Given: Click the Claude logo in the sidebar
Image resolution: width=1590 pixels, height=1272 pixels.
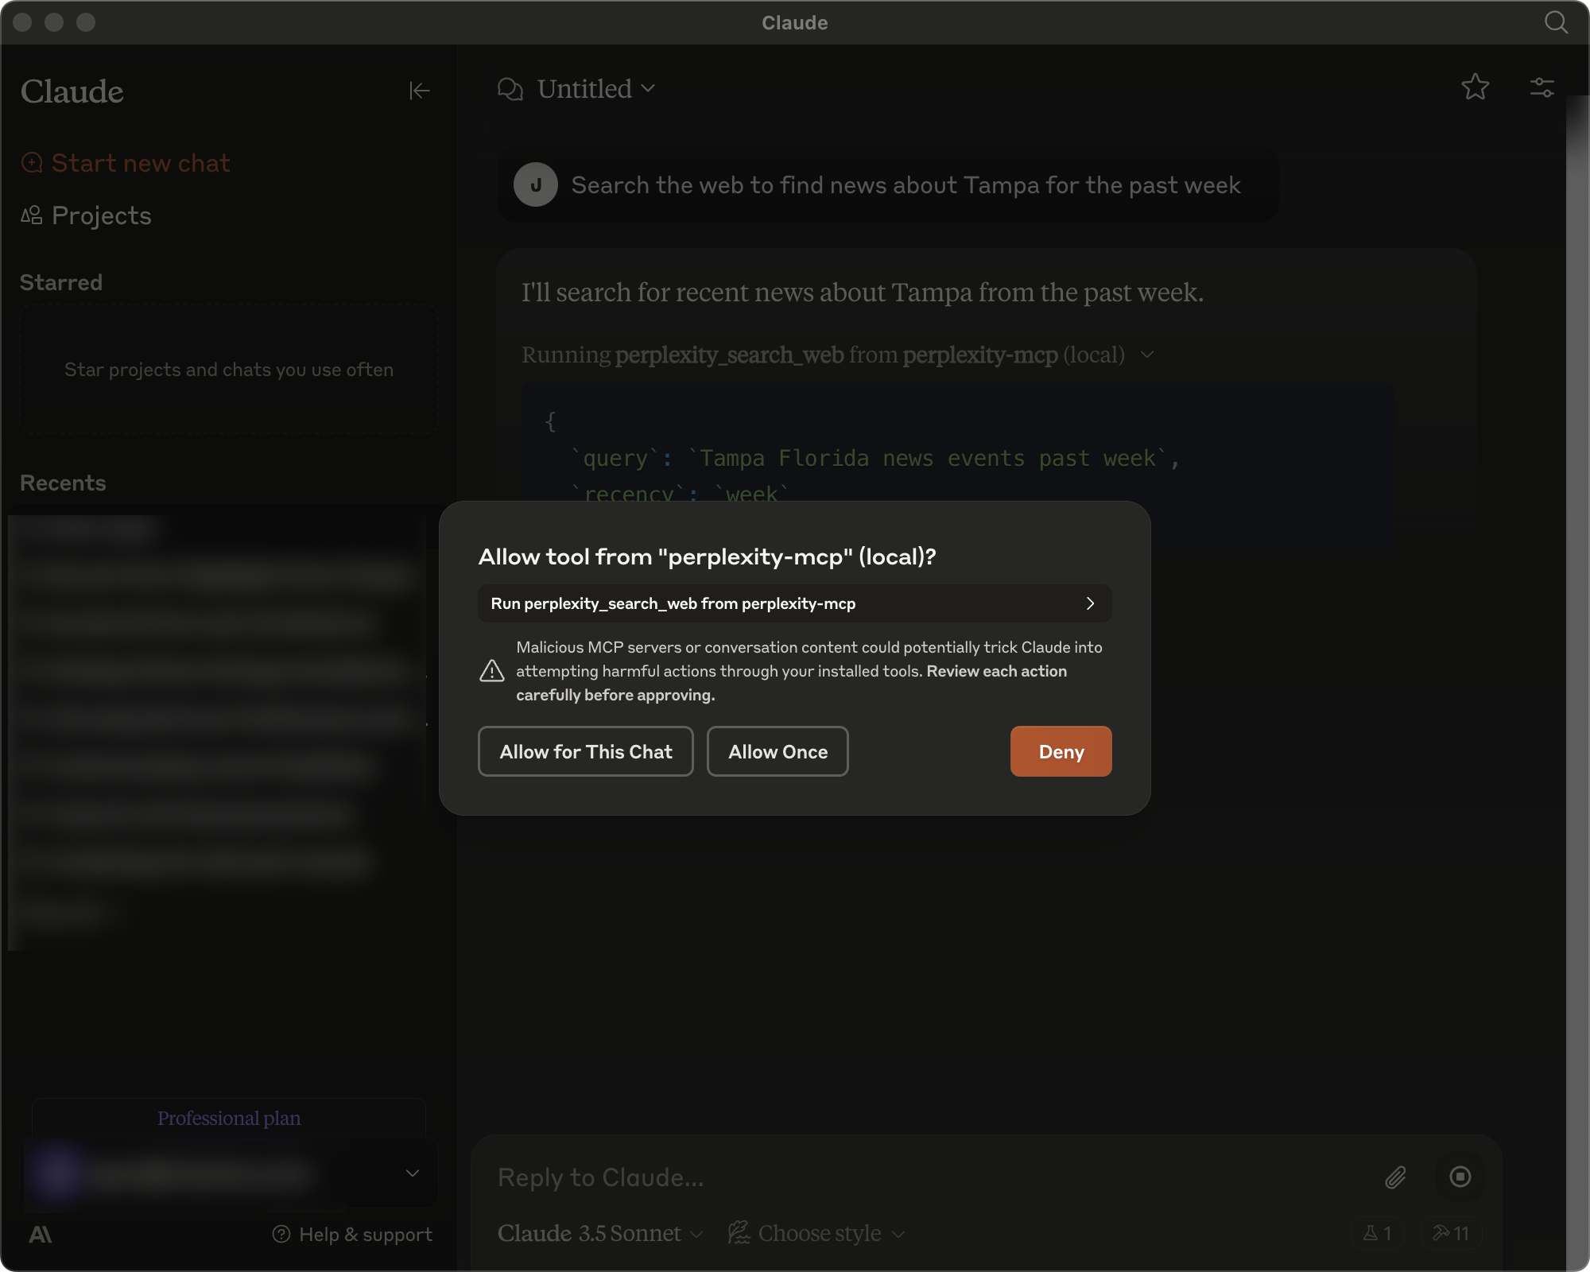Looking at the screenshot, I should pyautogui.click(x=72, y=91).
